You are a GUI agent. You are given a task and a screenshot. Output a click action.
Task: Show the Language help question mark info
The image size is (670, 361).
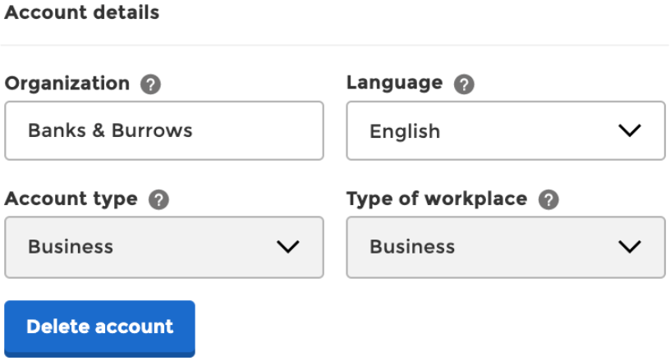[x=464, y=85]
